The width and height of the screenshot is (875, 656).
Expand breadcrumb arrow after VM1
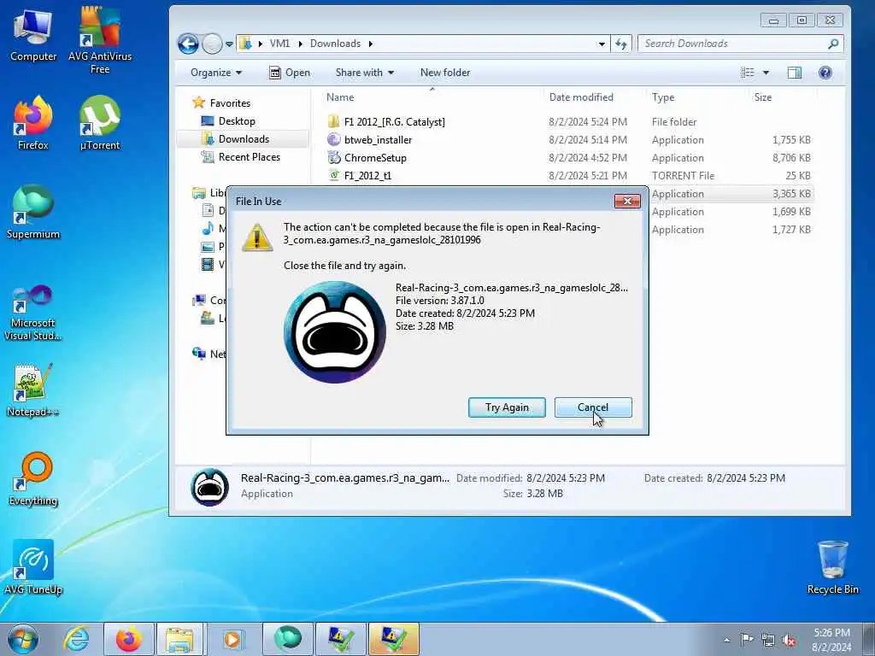pos(300,44)
